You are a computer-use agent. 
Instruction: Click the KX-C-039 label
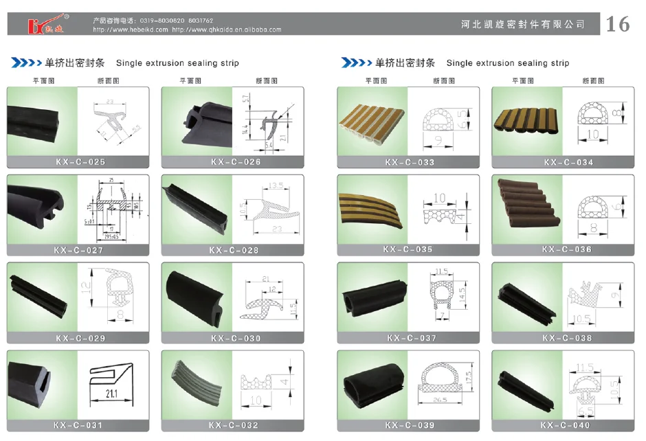pyautogui.click(x=410, y=425)
